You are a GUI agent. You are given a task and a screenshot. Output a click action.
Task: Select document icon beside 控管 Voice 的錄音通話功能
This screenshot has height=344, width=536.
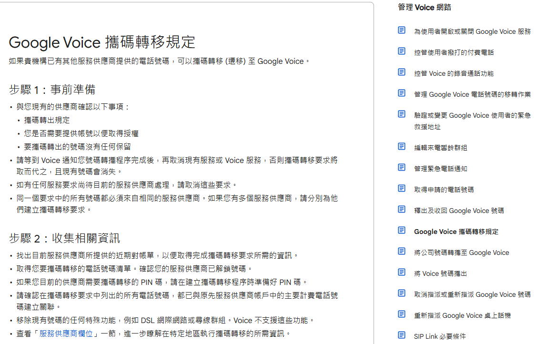pos(401,72)
